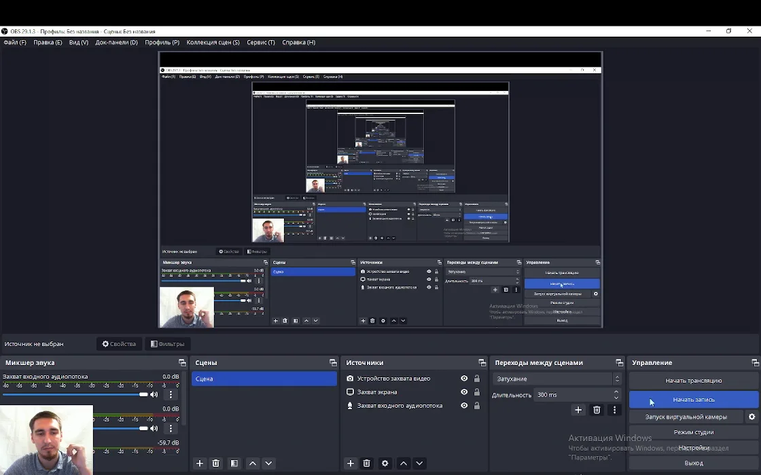This screenshot has height=475, width=761.
Task: Pop out the Сцены dock panel
Action: pyautogui.click(x=333, y=362)
